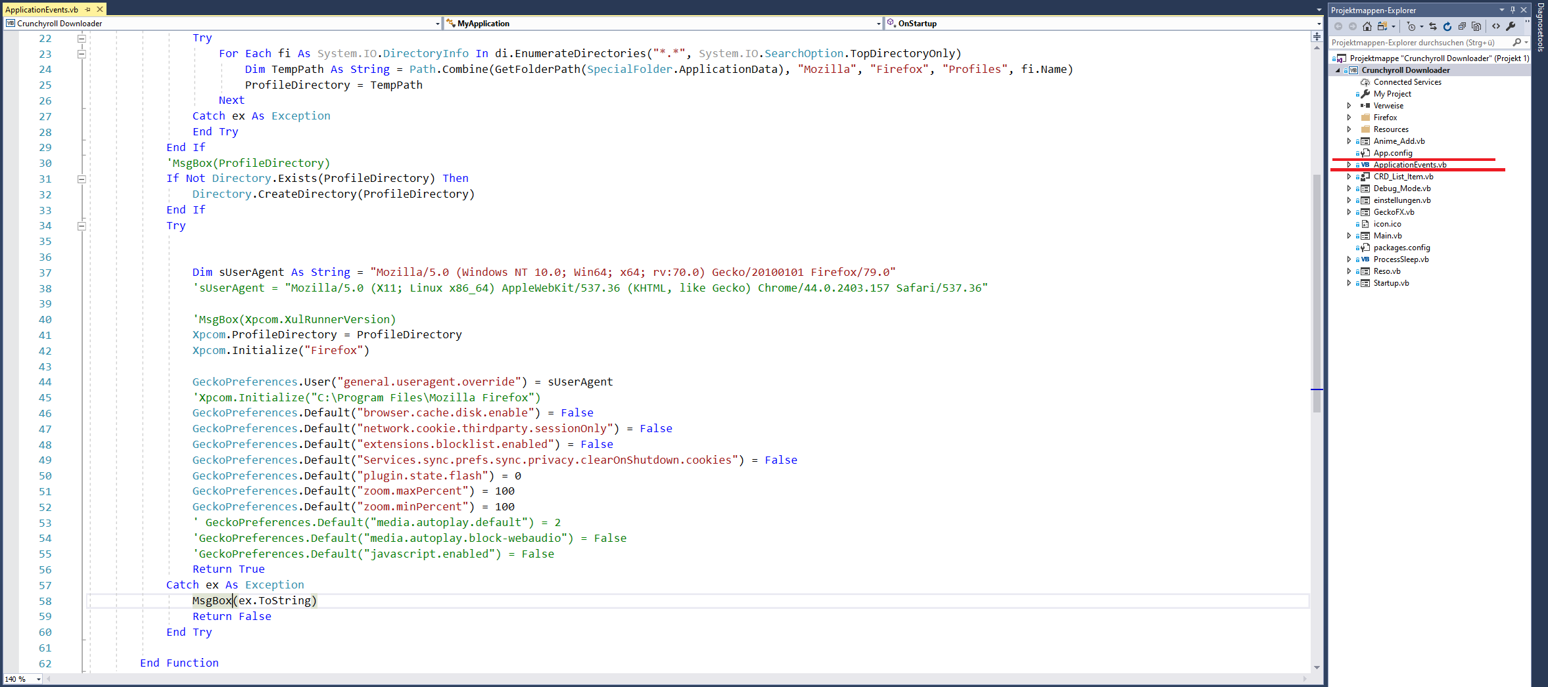Collapse Crunchyroll Downloader project node
1548x687 pixels.
(1338, 70)
